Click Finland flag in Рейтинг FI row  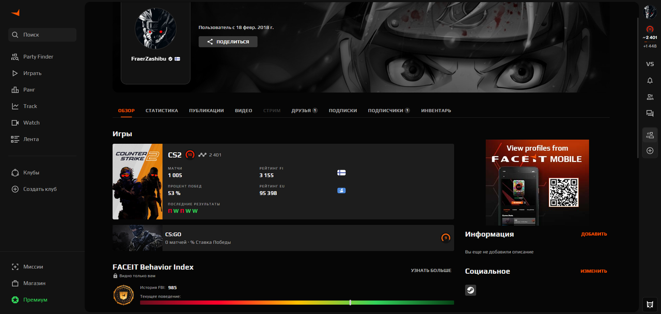coord(341,173)
